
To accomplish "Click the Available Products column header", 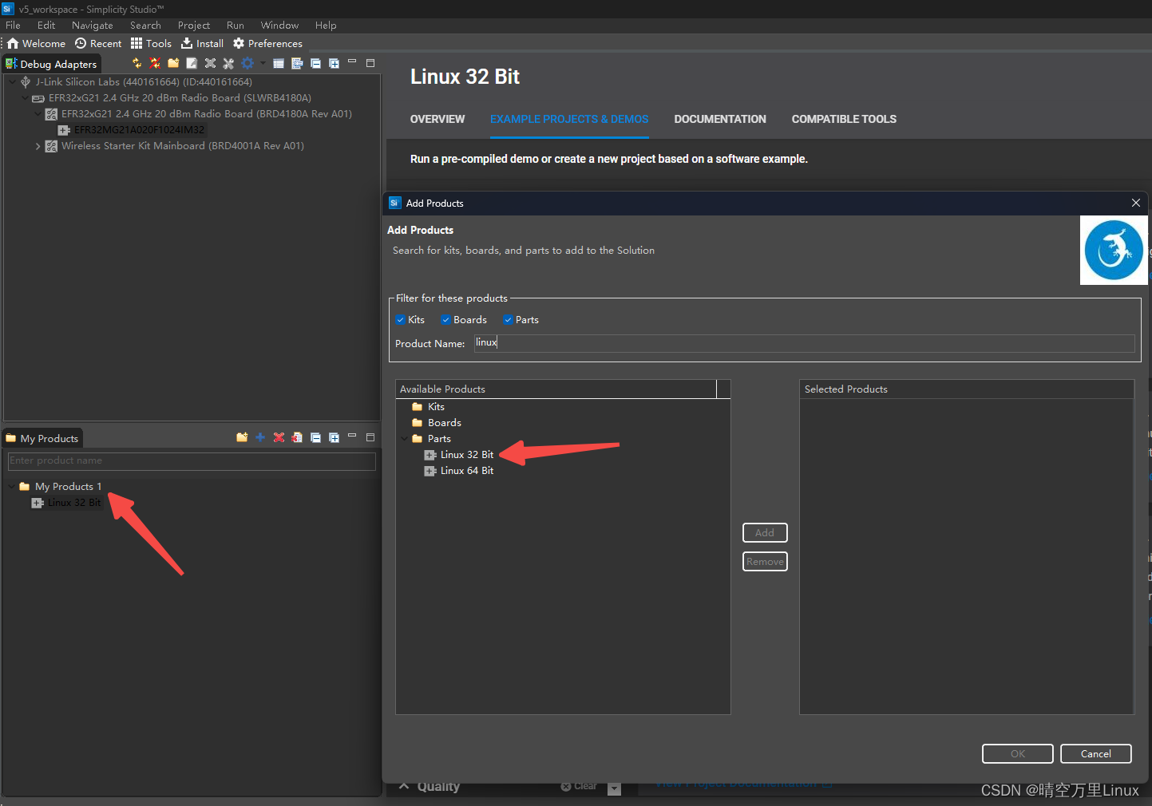I will point(556,389).
